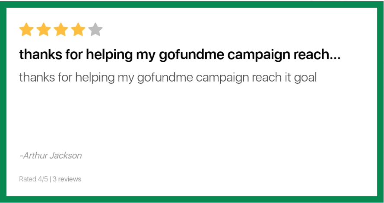
Task: Click the green border along the bottom edge
Action: (x=192, y=199)
